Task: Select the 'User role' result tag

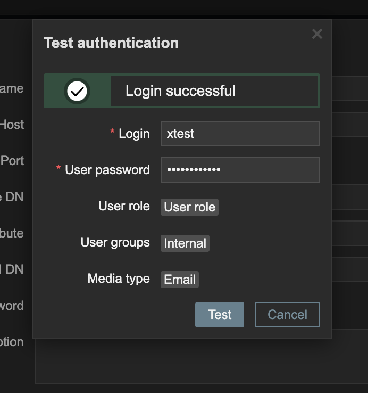Action: click(x=189, y=207)
